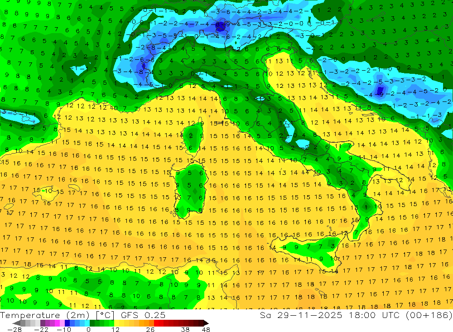Viewport: 453px width, 332px height.
Task: Click the '18:00 UTC' time text
Action: [x=375, y=315]
